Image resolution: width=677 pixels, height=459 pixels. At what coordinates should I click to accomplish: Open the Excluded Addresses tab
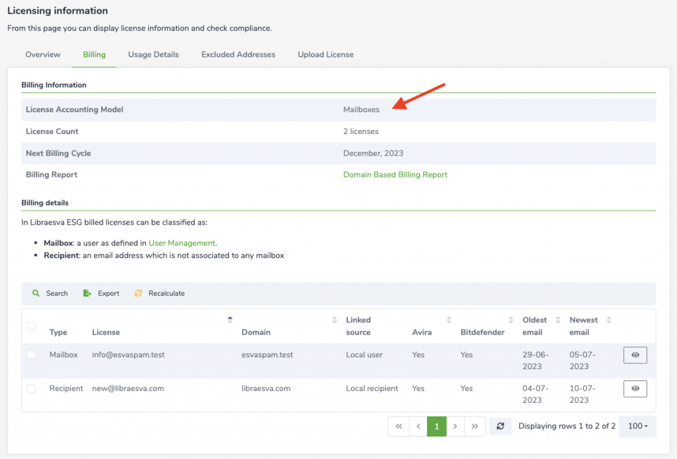(238, 55)
